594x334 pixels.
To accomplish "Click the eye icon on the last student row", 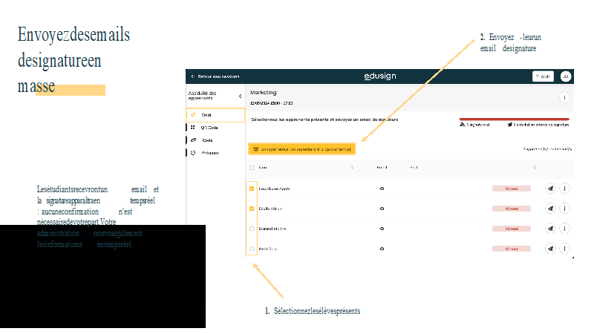I will tap(382, 249).
